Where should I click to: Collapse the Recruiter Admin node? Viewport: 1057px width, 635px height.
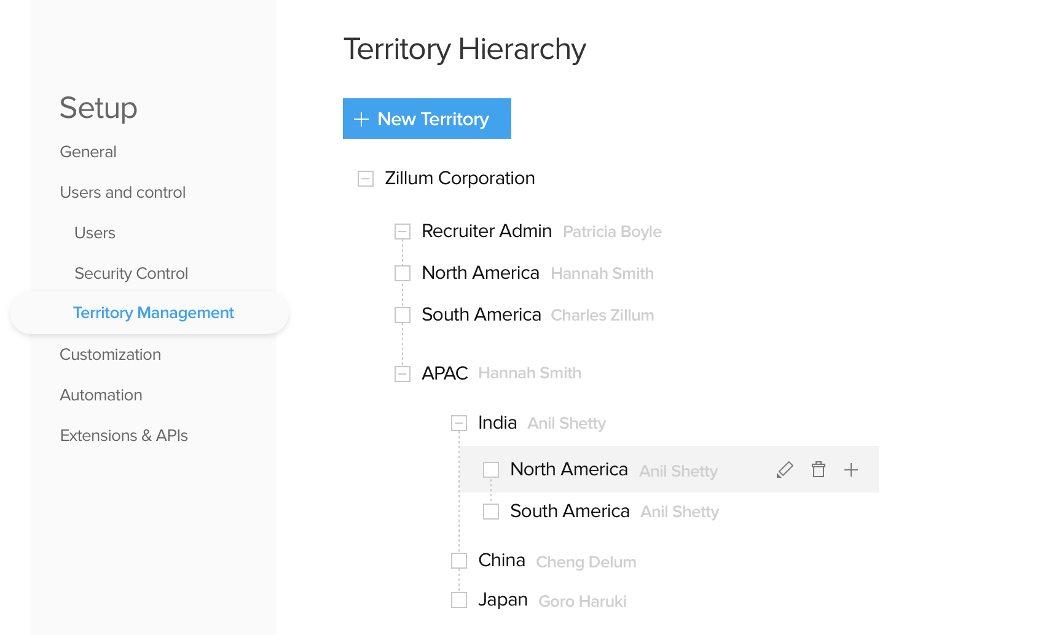click(403, 232)
